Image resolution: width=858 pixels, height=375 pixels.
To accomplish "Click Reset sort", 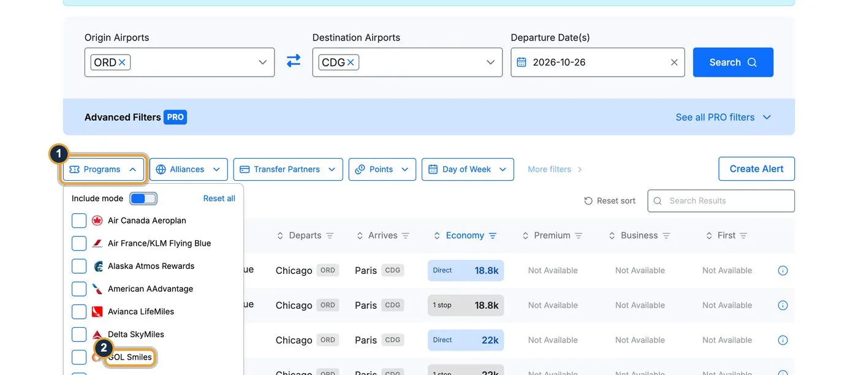I will [610, 201].
